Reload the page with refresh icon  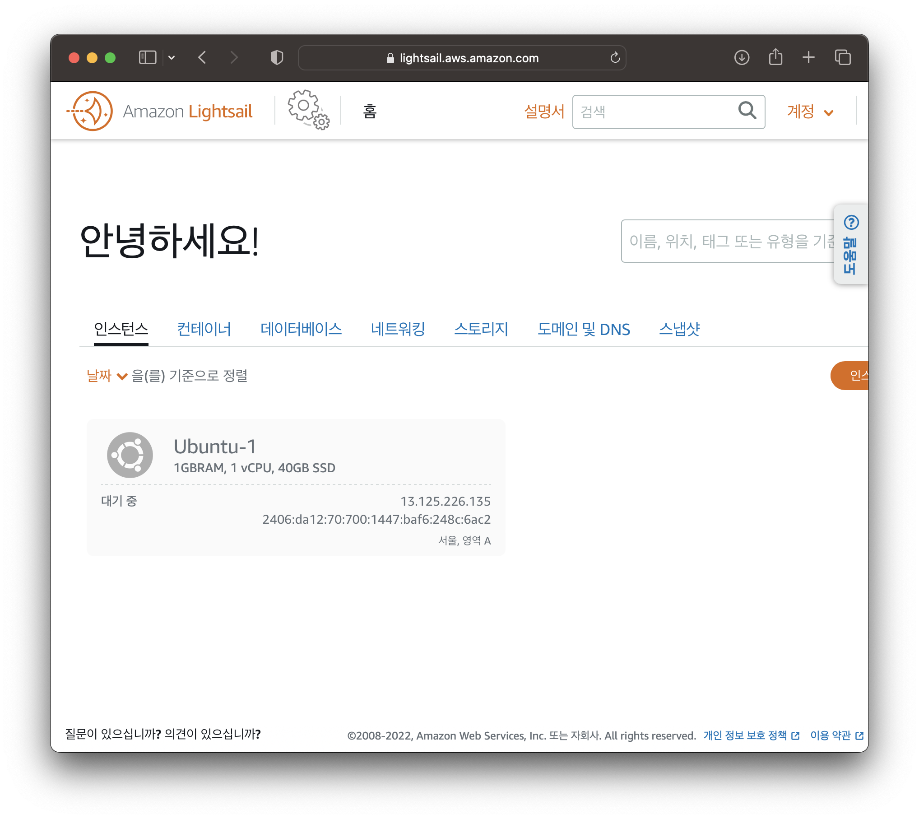pyautogui.click(x=615, y=58)
